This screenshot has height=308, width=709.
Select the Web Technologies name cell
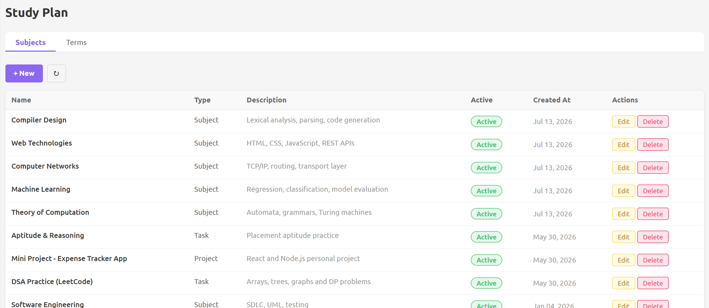point(42,143)
